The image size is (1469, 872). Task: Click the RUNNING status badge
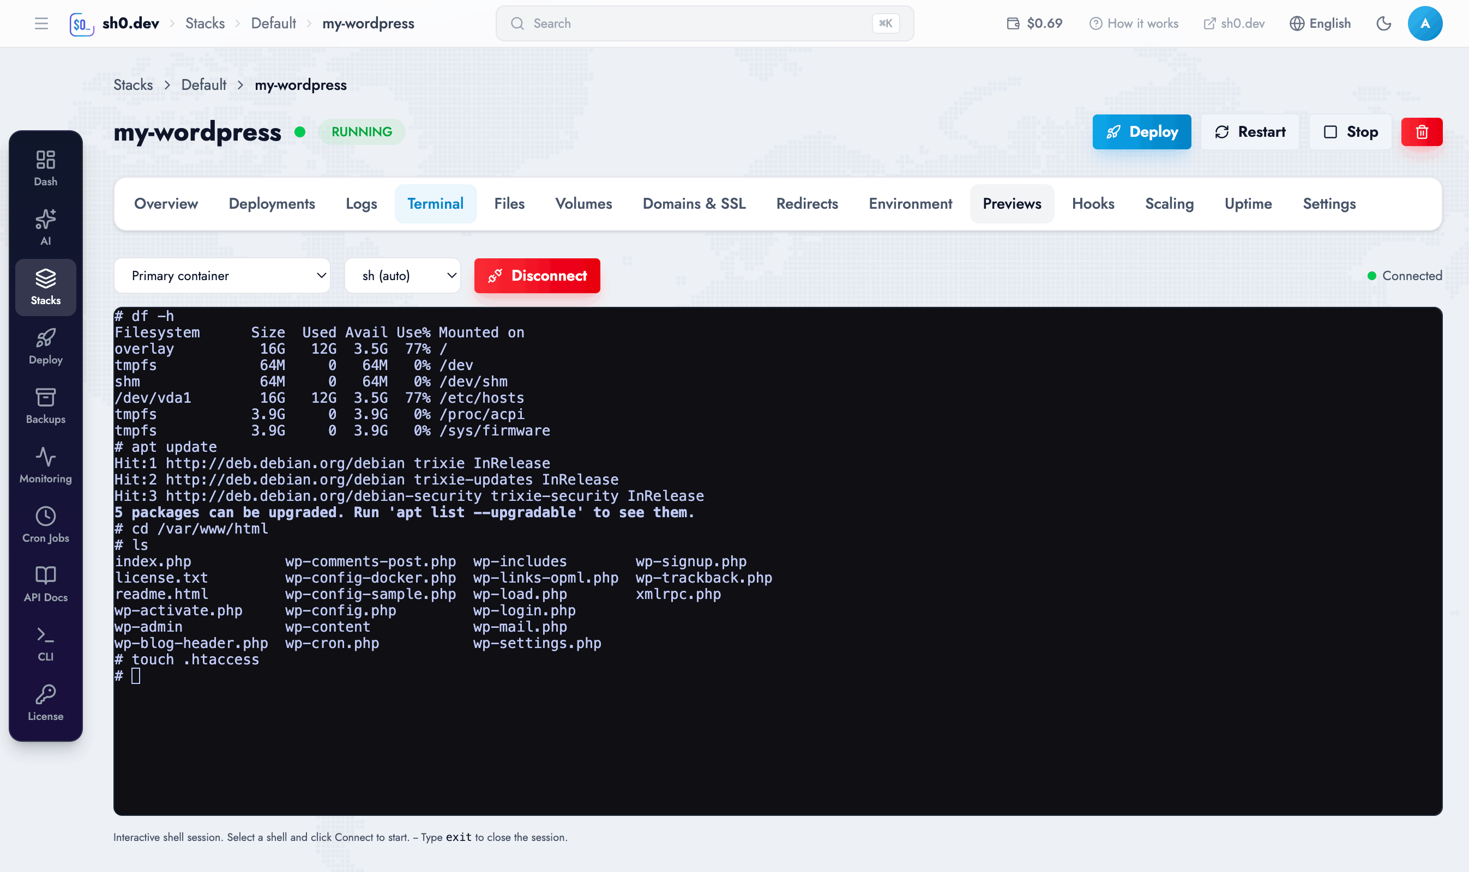tap(362, 132)
